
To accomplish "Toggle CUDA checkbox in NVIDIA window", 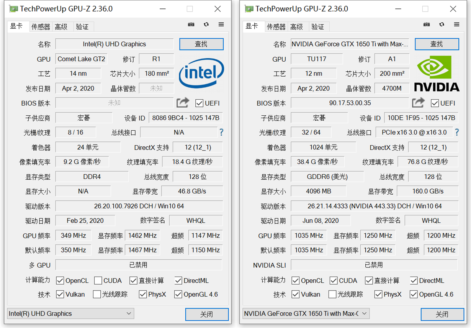I will (x=334, y=280).
